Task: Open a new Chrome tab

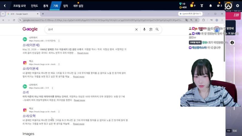Action: (x=43, y=14)
